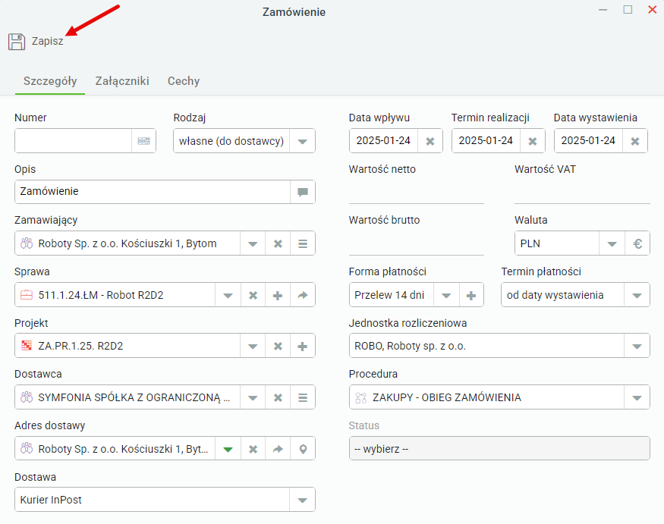Click the euro currency icon
The width and height of the screenshot is (664, 524).
click(x=637, y=243)
